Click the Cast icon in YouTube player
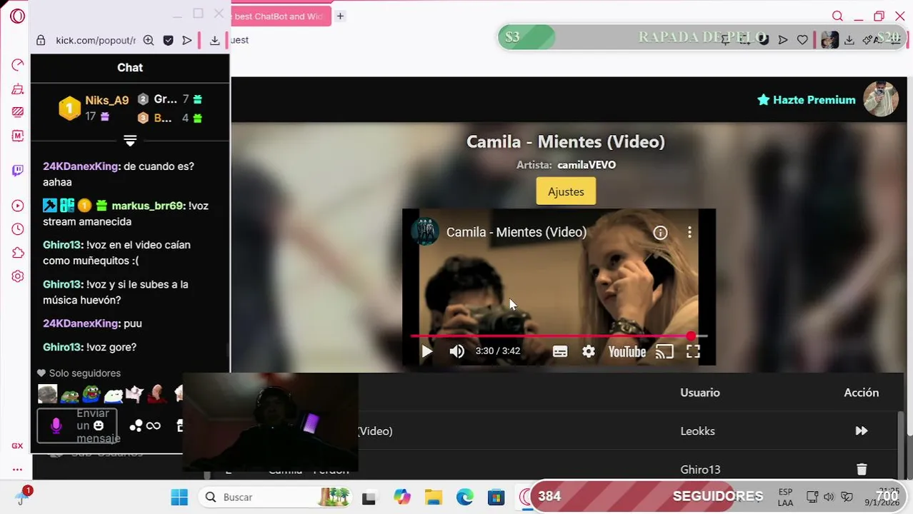Image resolution: width=913 pixels, height=514 pixels. coord(664,351)
